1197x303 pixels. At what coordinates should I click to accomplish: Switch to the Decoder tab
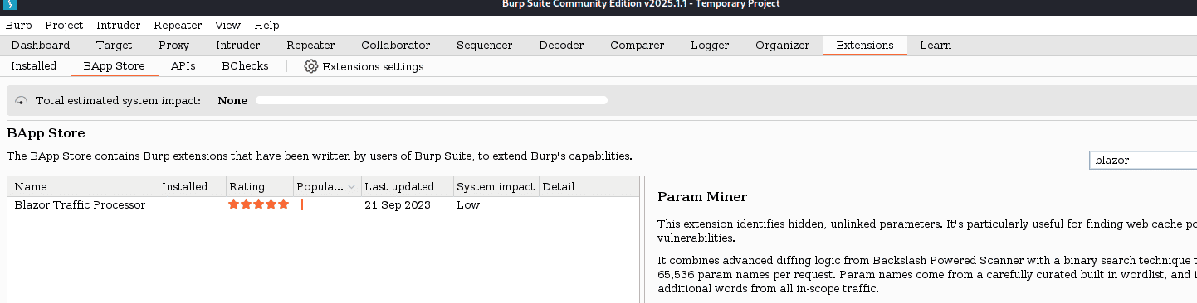[x=562, y=46]
